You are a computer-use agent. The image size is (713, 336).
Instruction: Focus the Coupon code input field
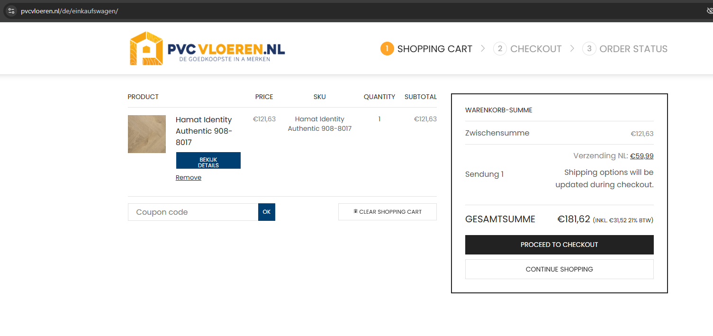193,212
